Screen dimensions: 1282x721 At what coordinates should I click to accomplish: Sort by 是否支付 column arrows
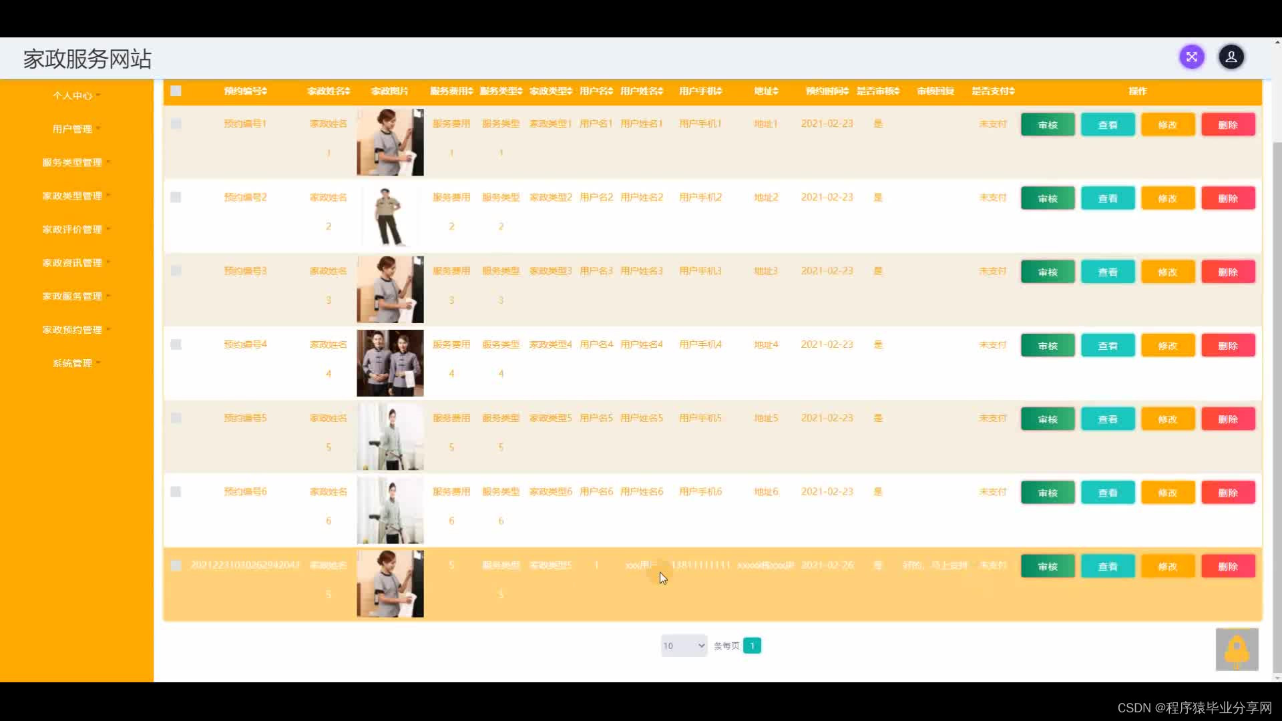tap(1012, 91)
